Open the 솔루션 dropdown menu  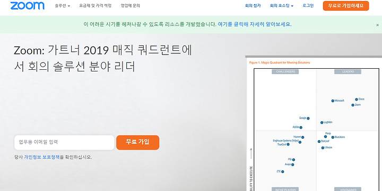coord(63,6)
